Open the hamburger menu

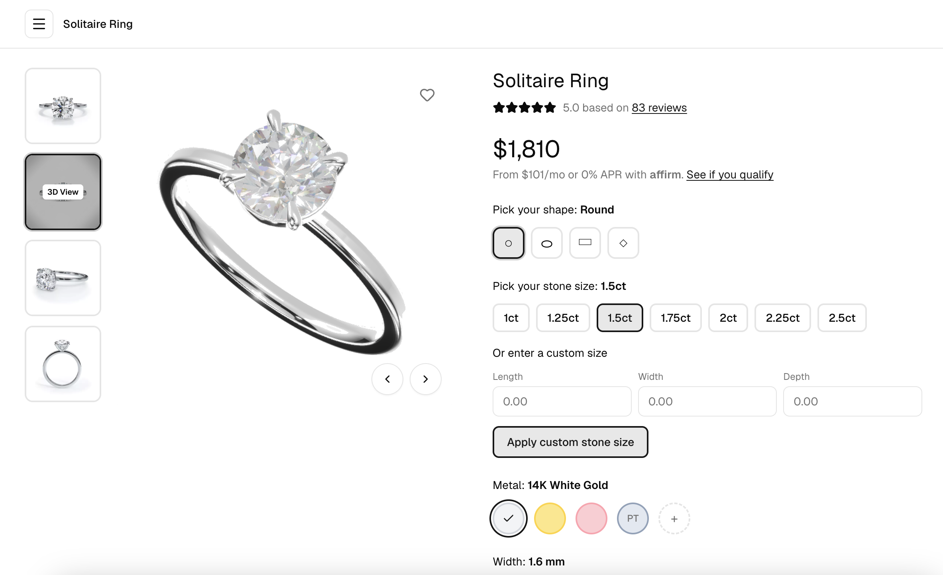pos(39,24)
